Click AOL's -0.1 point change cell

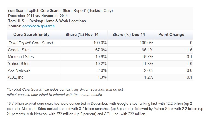188,77
